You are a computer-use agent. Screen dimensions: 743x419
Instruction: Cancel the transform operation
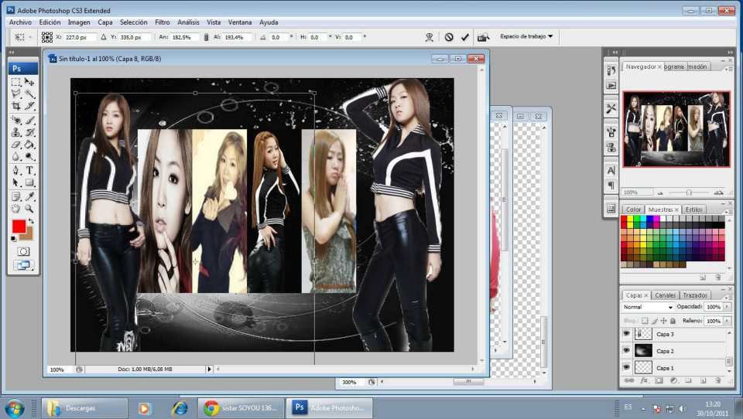449,37
